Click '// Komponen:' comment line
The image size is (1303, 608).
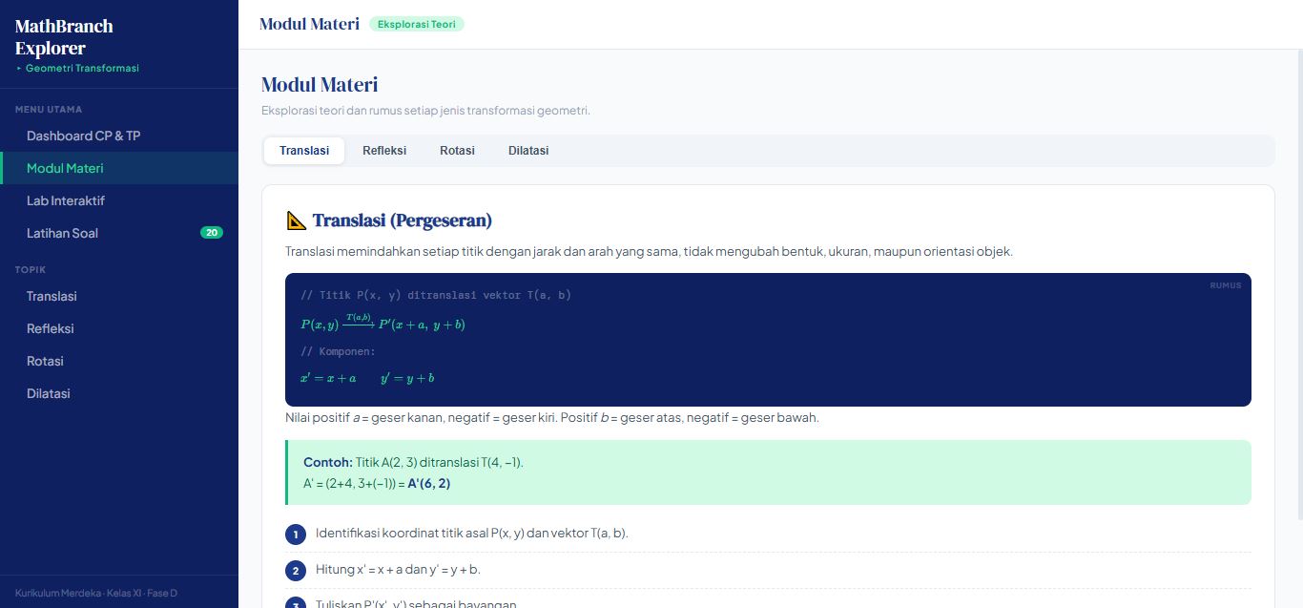[x=338, y=351]
